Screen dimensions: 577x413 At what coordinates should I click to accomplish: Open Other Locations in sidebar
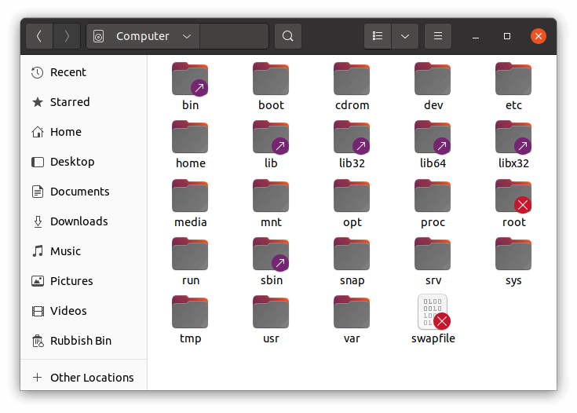pyautogui.click(x=91, y=378)
